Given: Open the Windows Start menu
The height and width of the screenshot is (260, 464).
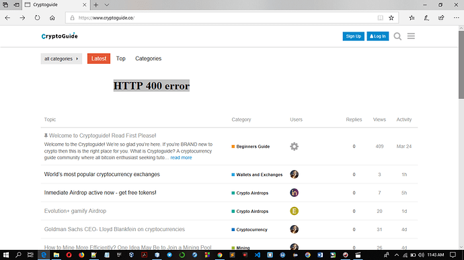Looking at the screenshot, I should [6, 255].
